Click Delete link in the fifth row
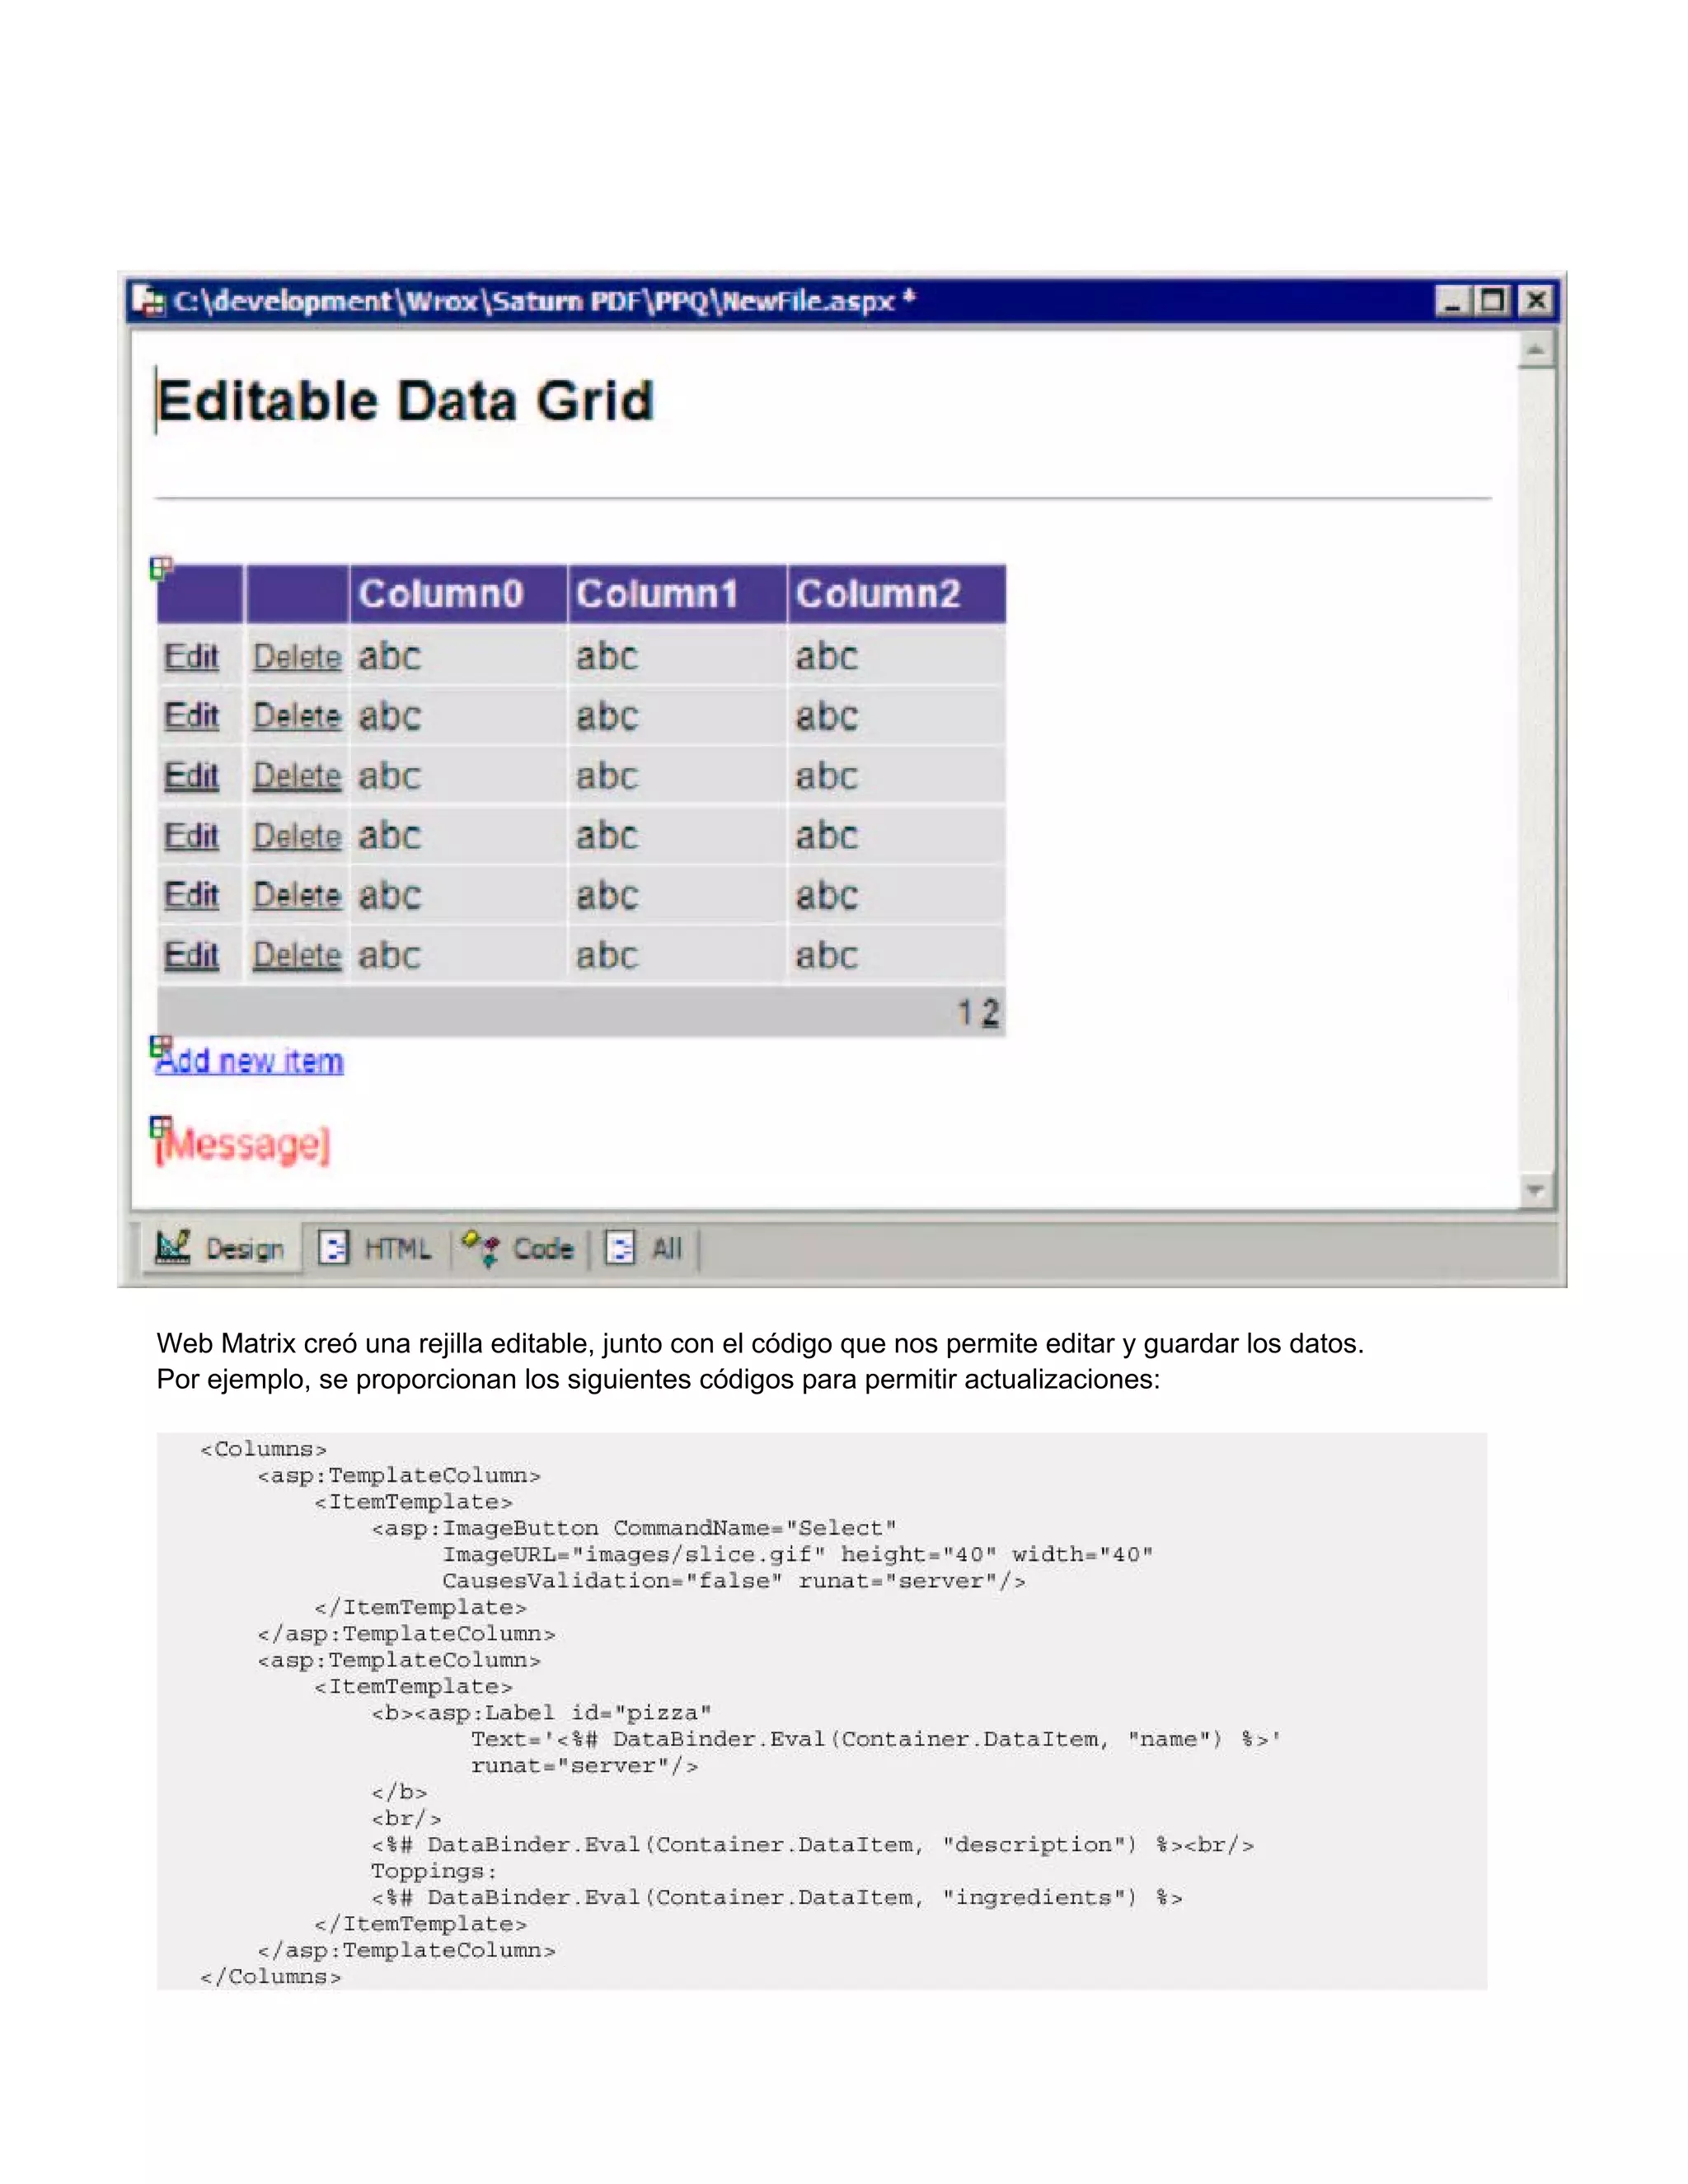The image size is (1688, 2184). pyautogui.click(x=297, y=895)
